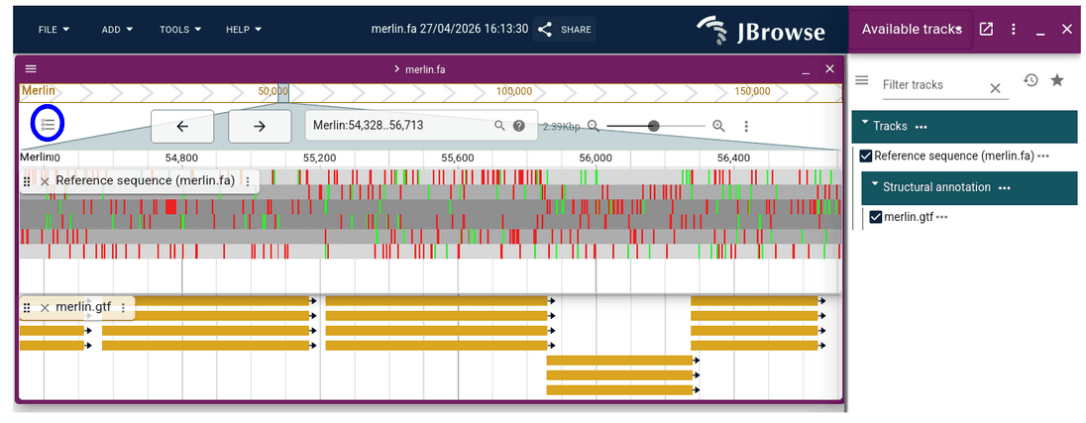Open the track selector list icon
The height and width of the screenshot is (423, 1086).
click(x=48, y=125)
